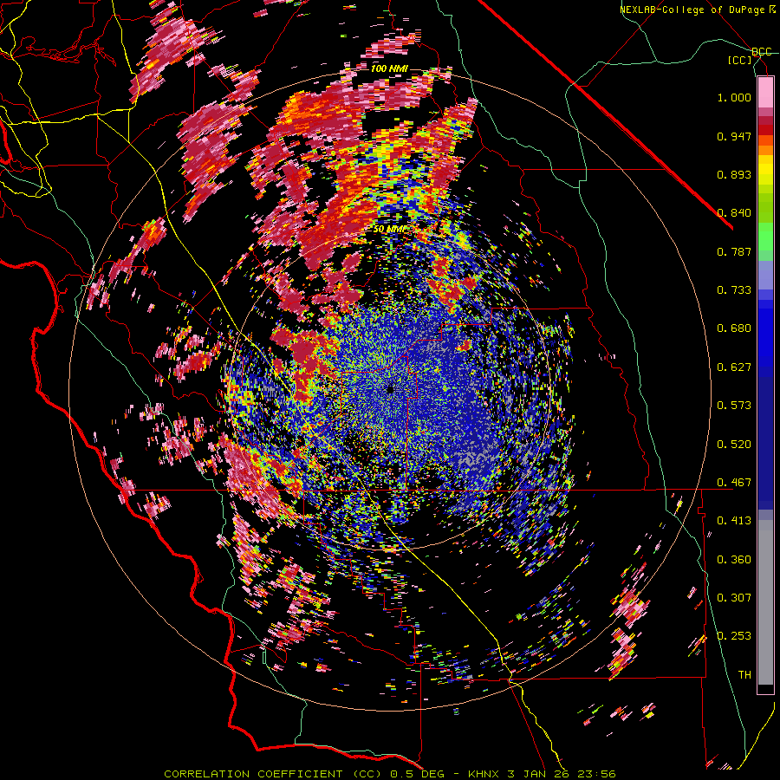Click the Correlation Coefficient KHNX caption
The width and height of the screenshot is (780, 780).
(x=390, y=774)
